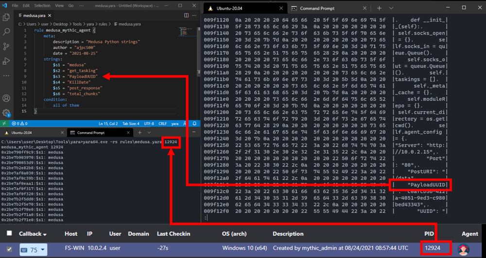The image size is (486, 258).
Task: Click the errors and warnings status indicator
Action: [x=20, y=124]
